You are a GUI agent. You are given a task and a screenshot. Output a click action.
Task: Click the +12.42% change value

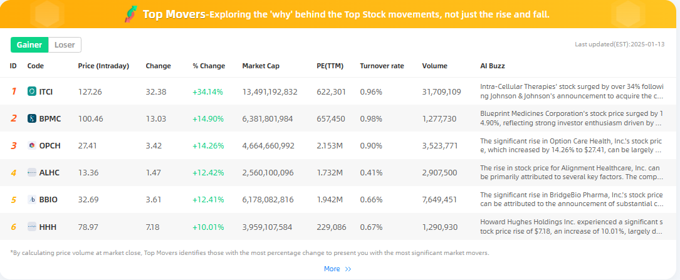pyautogui.click(x=208, y=173)
